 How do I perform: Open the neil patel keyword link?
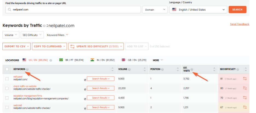(18, 77)
